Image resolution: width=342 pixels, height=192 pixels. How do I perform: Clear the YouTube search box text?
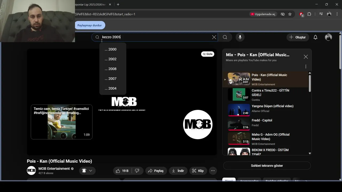(214, 37)
